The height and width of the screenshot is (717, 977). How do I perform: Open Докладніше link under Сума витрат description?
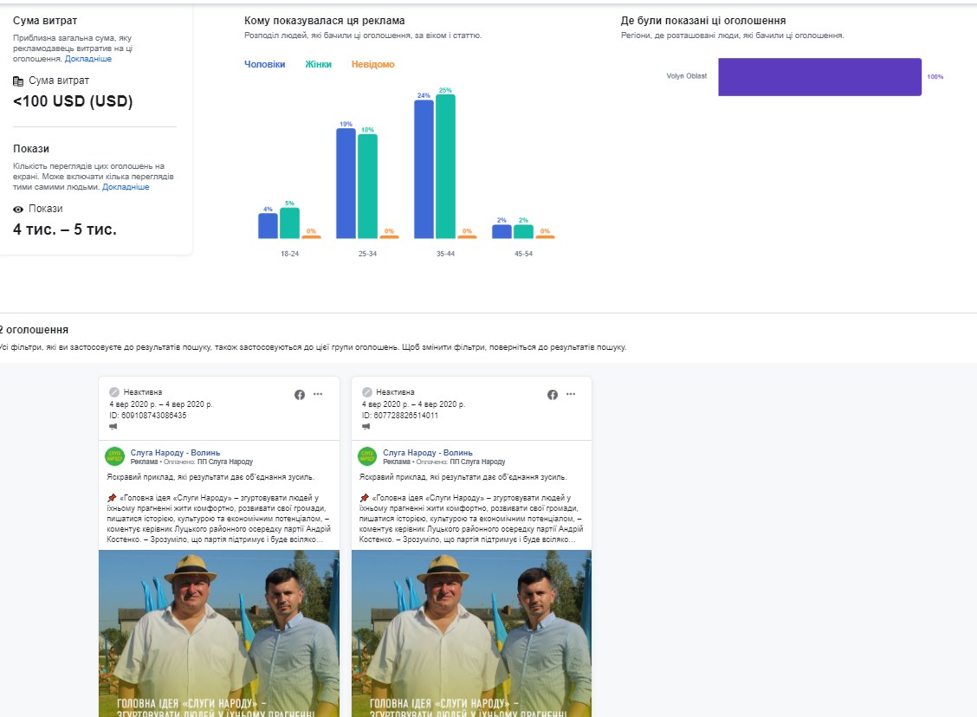(x=88, y=59)
